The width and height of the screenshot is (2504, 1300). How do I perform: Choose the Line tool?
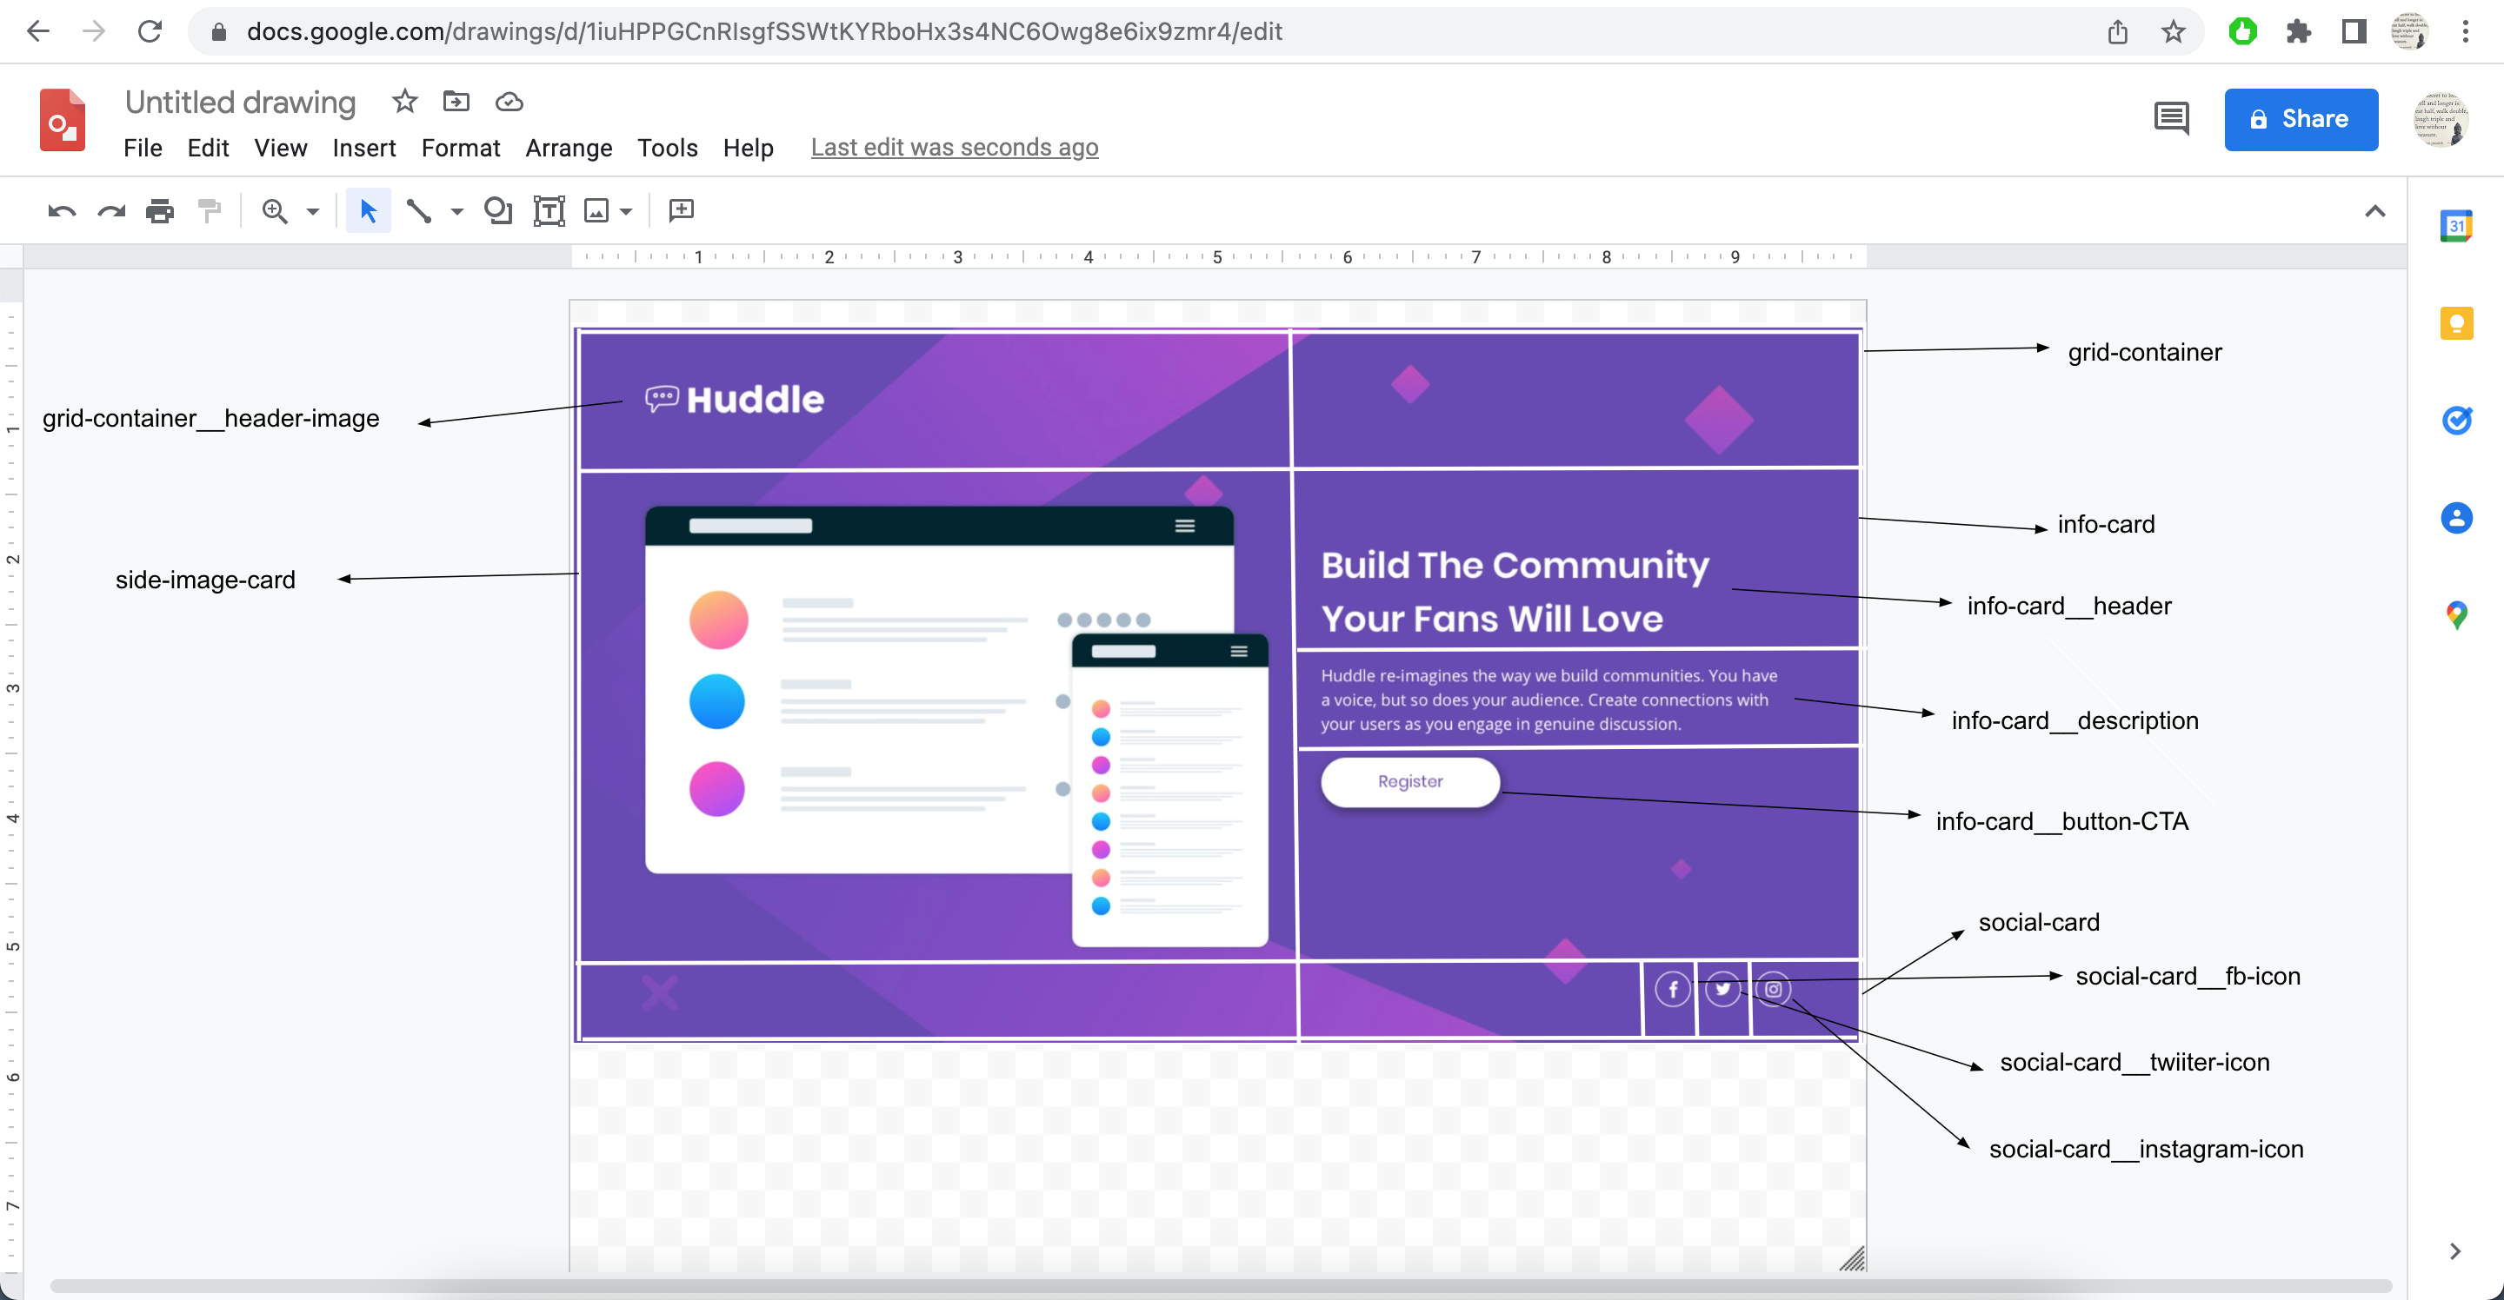pyautogui.click(x=419, y=211)
